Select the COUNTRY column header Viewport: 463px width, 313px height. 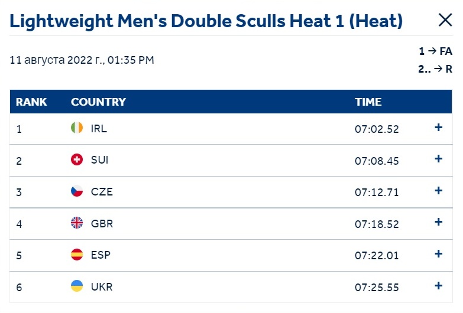tap(98, 102)
